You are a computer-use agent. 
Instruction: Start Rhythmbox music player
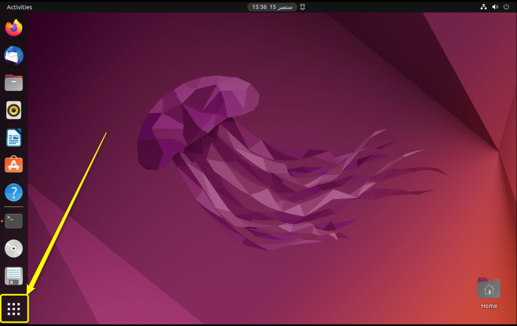[13, 110]
